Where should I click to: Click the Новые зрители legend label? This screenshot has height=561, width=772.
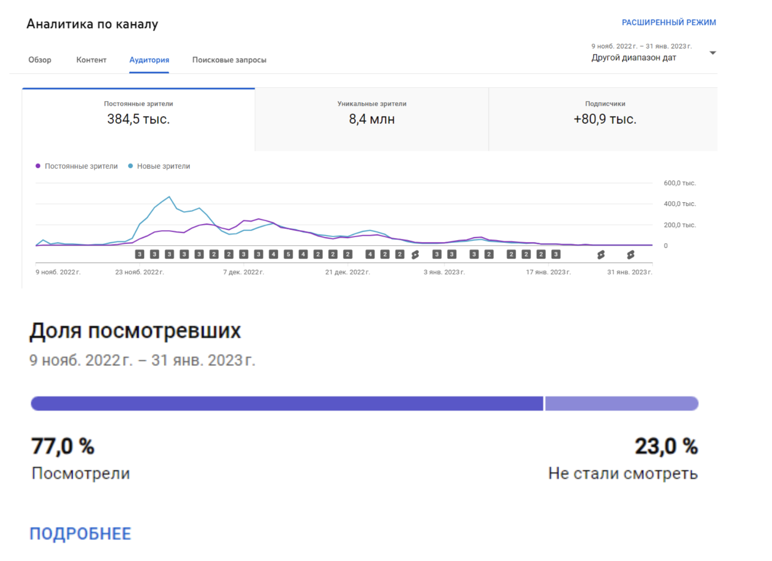(x=163, y=166)
